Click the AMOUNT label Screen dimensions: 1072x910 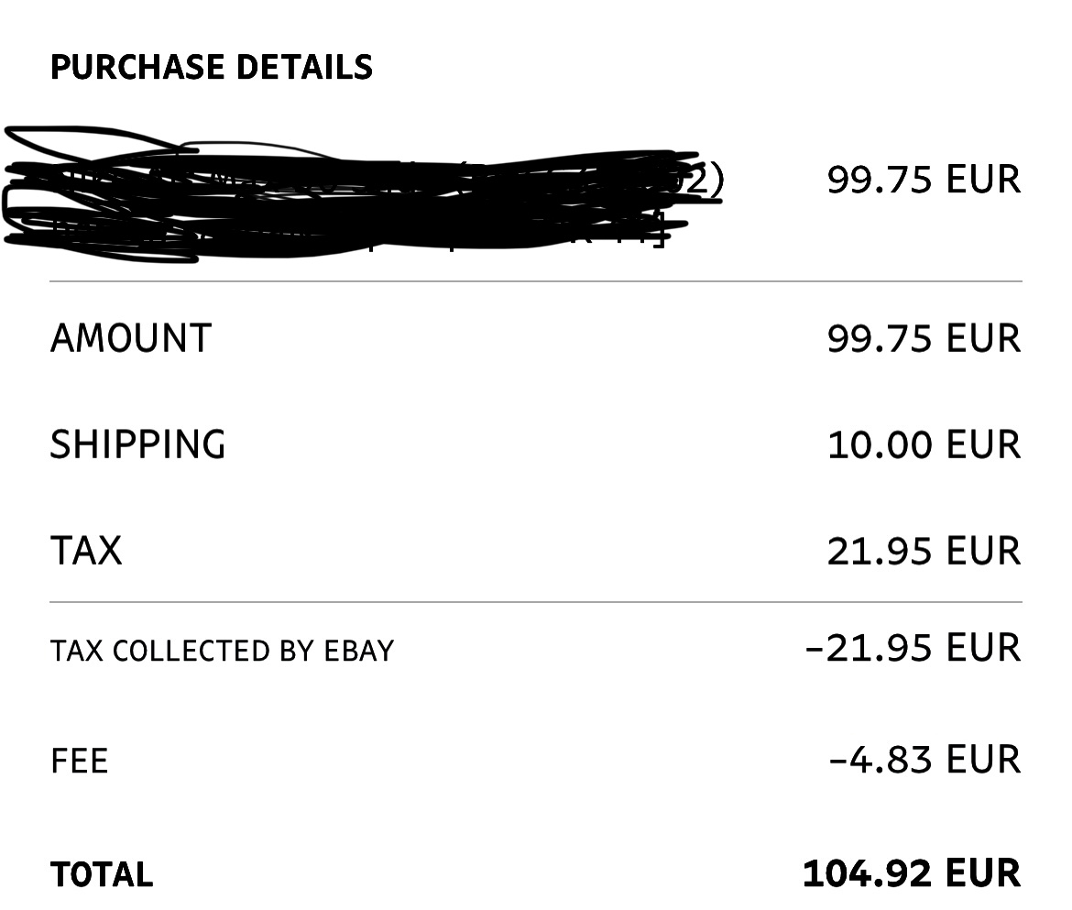click(131, 338)
